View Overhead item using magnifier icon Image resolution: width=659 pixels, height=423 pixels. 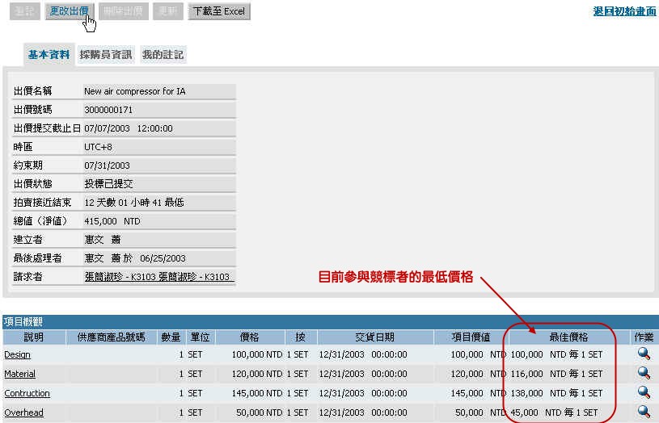click(644, 412)
